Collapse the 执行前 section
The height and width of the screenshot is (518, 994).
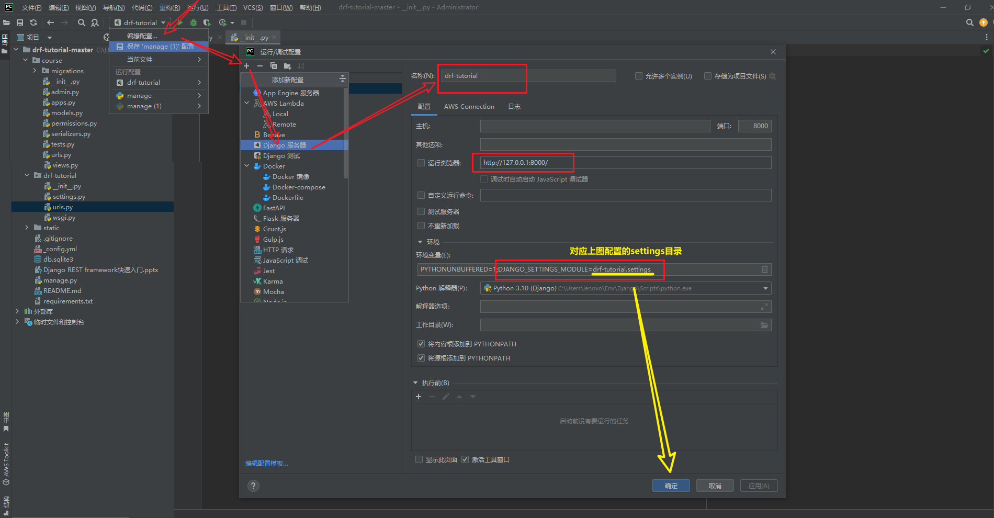click(x=415, y=382)
